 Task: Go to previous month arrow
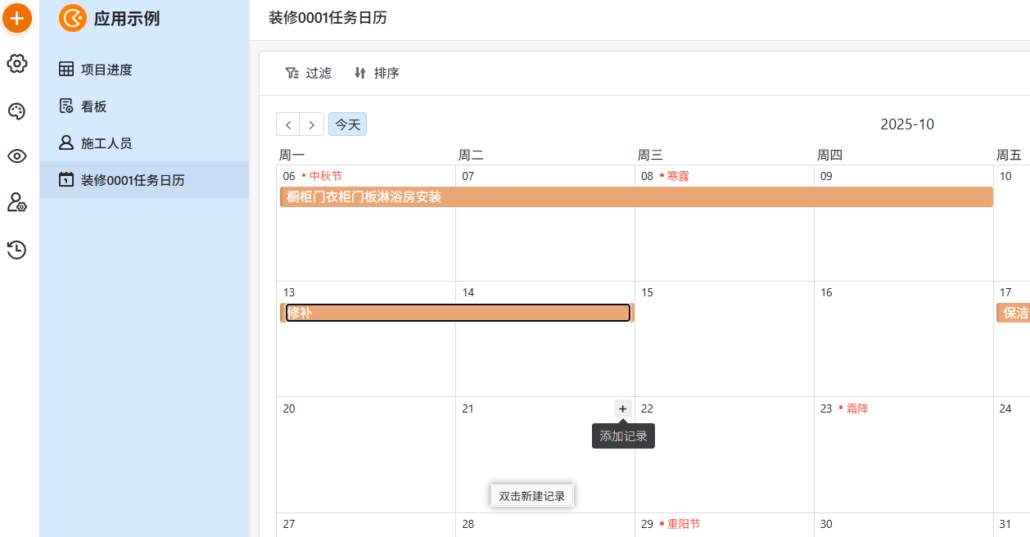[x=288, y=124]
